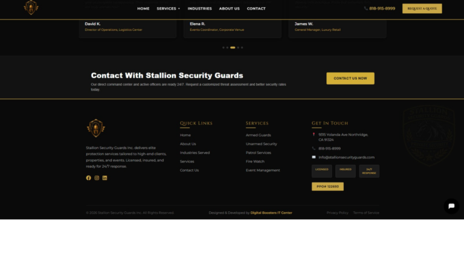Call the header number 818-915-8999
This screenshot has width=464, height=261.
point(382,8)
